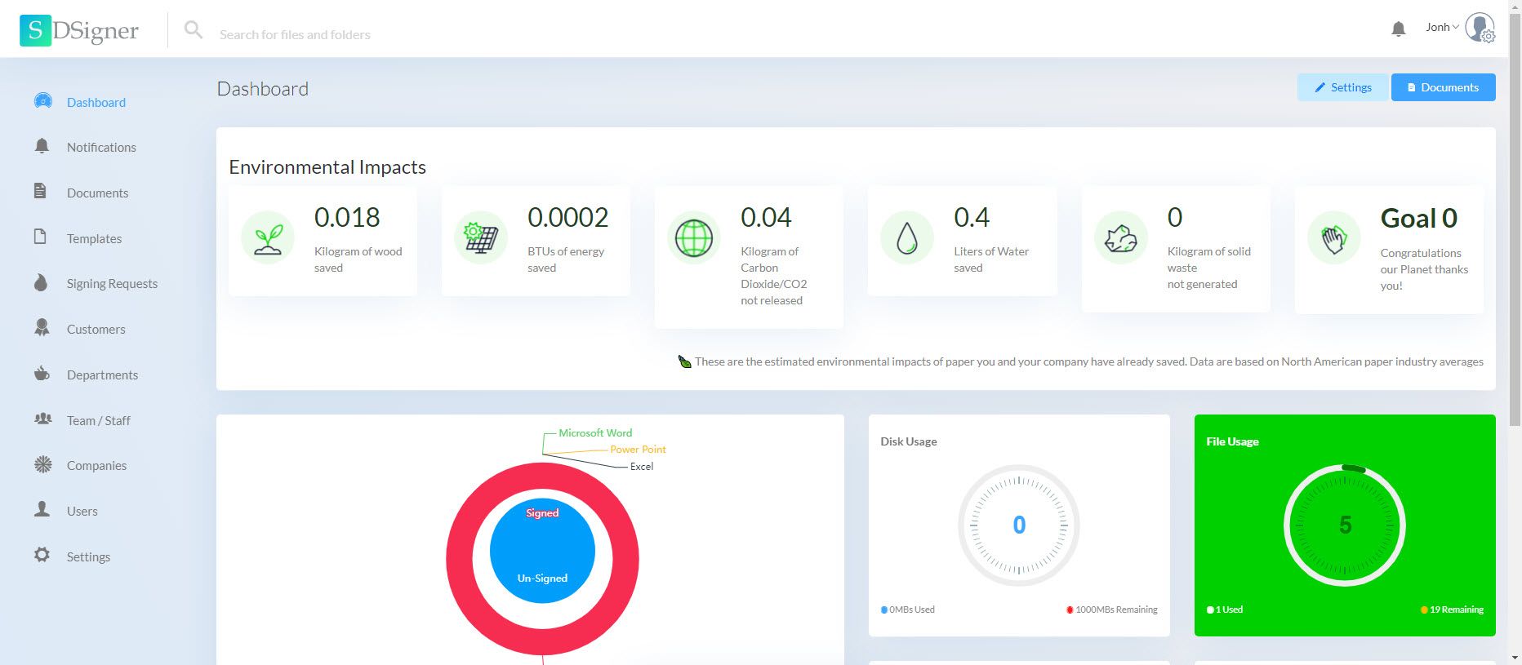Click the red ring of donut chart
Viewport: 1522px width, 665px height.
(460, 559)
